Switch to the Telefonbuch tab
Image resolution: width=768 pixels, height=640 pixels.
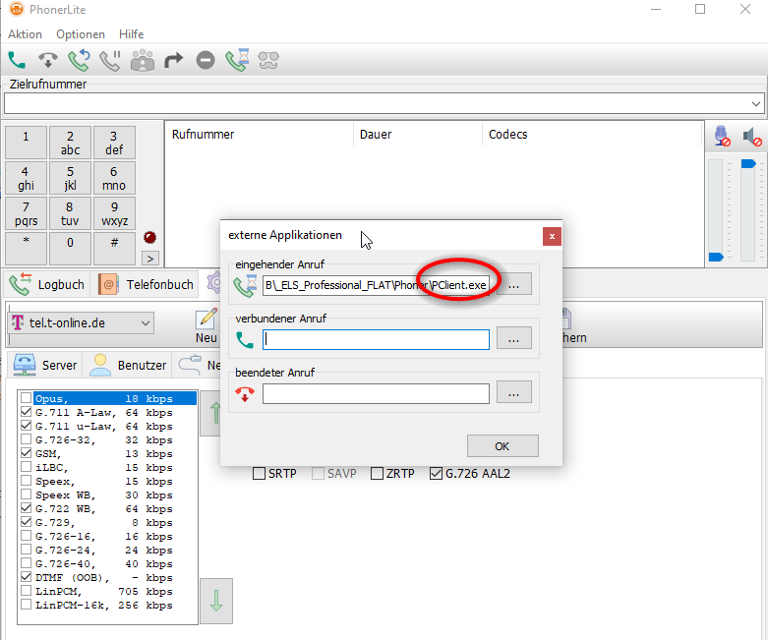(x=147, y=284)
